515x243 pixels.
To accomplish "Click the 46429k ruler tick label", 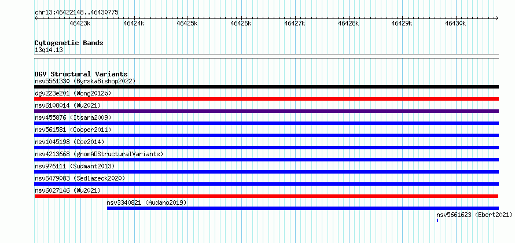I will (402, 23).
